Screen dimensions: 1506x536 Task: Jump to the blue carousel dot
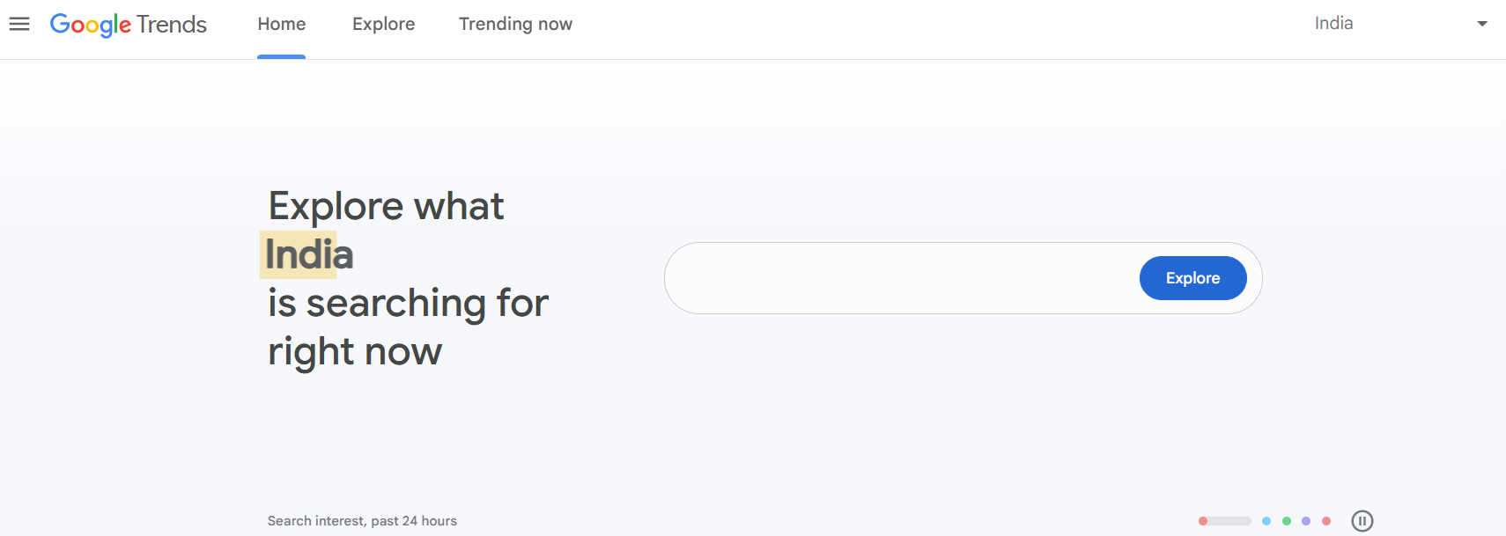coord(1266,521)
